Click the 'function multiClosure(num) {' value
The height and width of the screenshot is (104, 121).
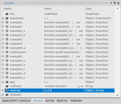(62, 52)
